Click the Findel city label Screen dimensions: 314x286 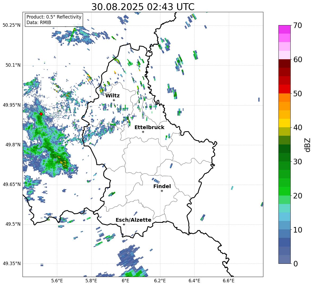(x=162, y=186)
